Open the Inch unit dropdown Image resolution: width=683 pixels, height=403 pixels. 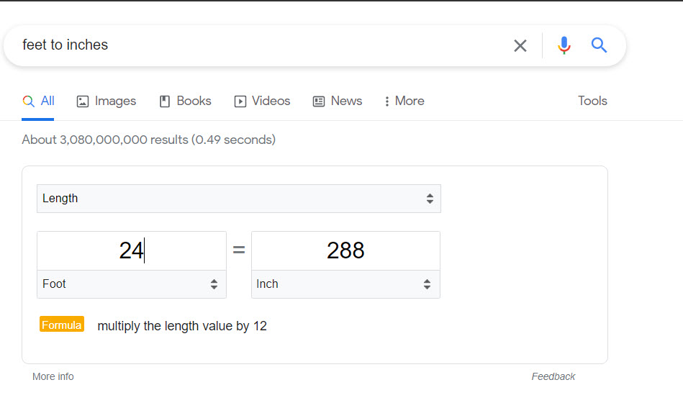[346, 284]
